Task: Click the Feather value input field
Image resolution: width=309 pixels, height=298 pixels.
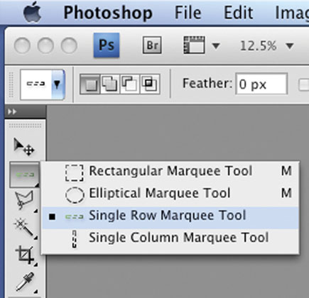Action: pos(261,84)
